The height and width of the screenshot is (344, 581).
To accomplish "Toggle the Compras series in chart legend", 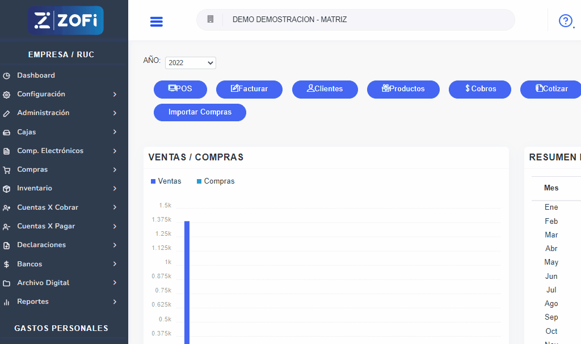I will point(216,181).
